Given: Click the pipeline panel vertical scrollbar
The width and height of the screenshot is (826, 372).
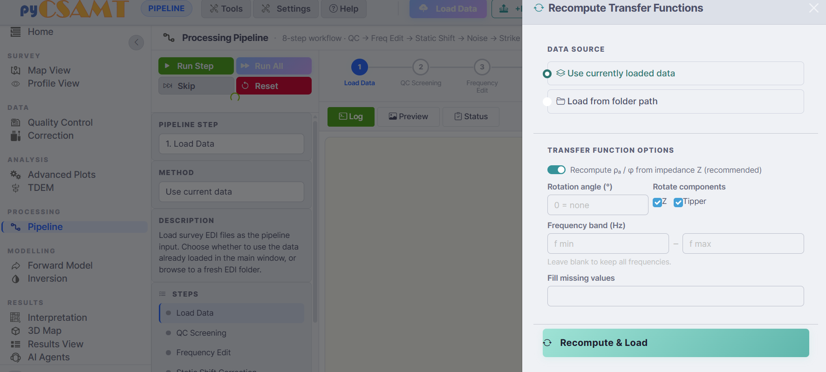Looking at the screenshot, I should pyautogui.click(x=315, y=222).
